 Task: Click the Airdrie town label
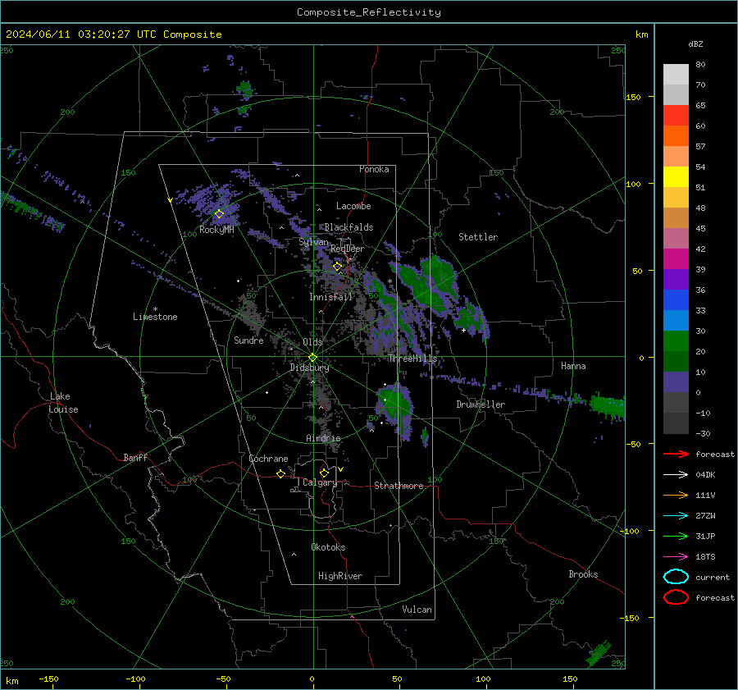click(323, 438)
